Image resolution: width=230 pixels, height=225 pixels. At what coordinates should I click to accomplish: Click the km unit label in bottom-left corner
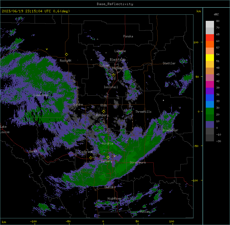(x=4, y=222)
